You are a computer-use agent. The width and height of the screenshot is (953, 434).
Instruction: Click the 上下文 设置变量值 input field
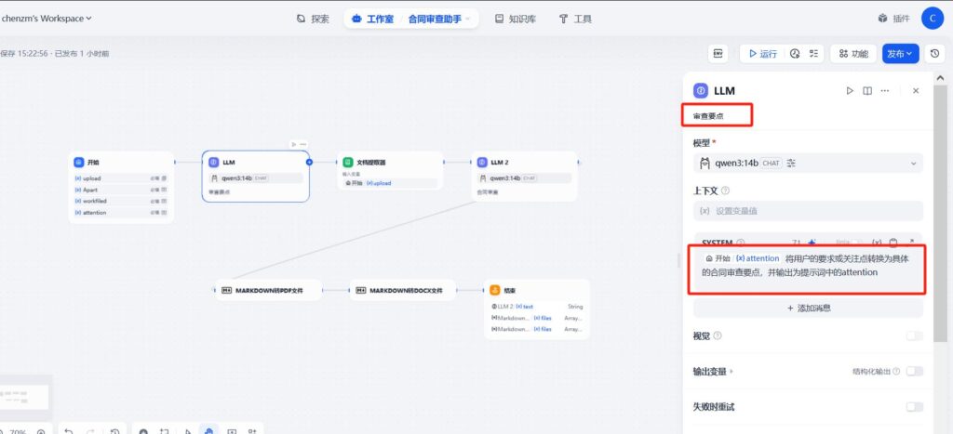(808, 211)
